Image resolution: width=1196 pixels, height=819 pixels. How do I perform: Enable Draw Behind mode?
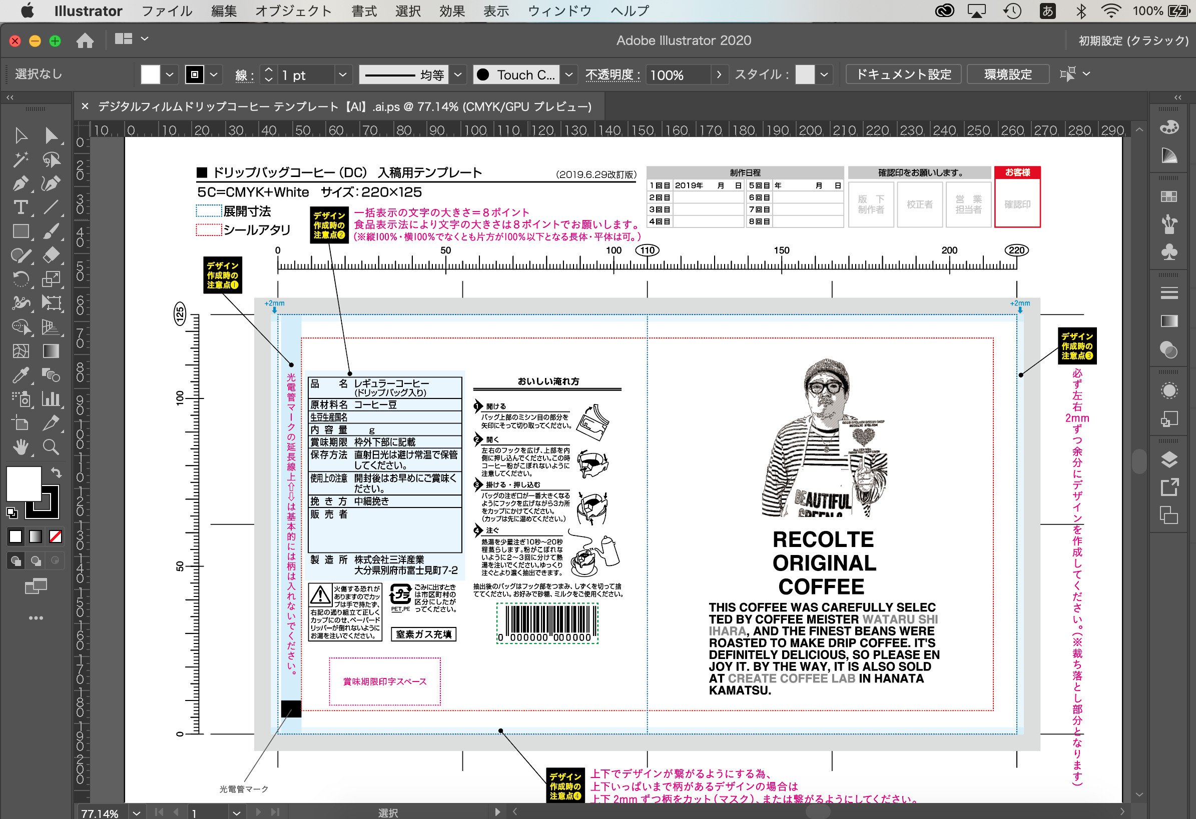pos(36,560)
